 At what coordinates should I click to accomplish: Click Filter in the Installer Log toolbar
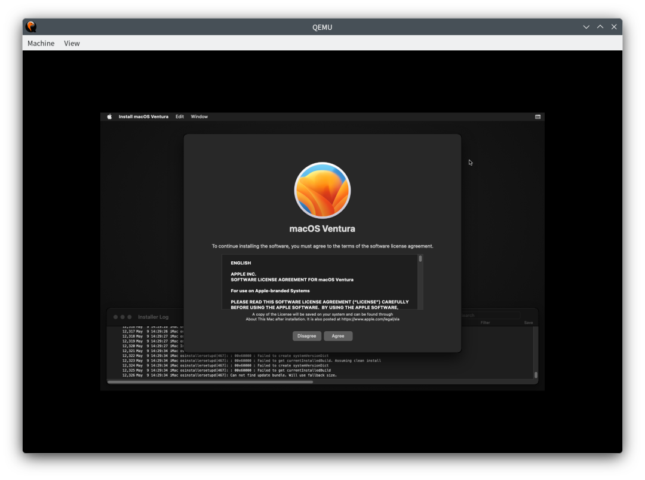point(485,323)
